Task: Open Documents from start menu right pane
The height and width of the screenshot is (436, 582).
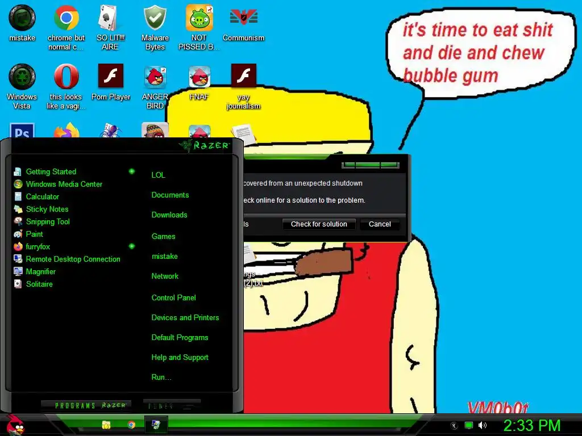Action: pyautogui.click(x=170, y=195)
